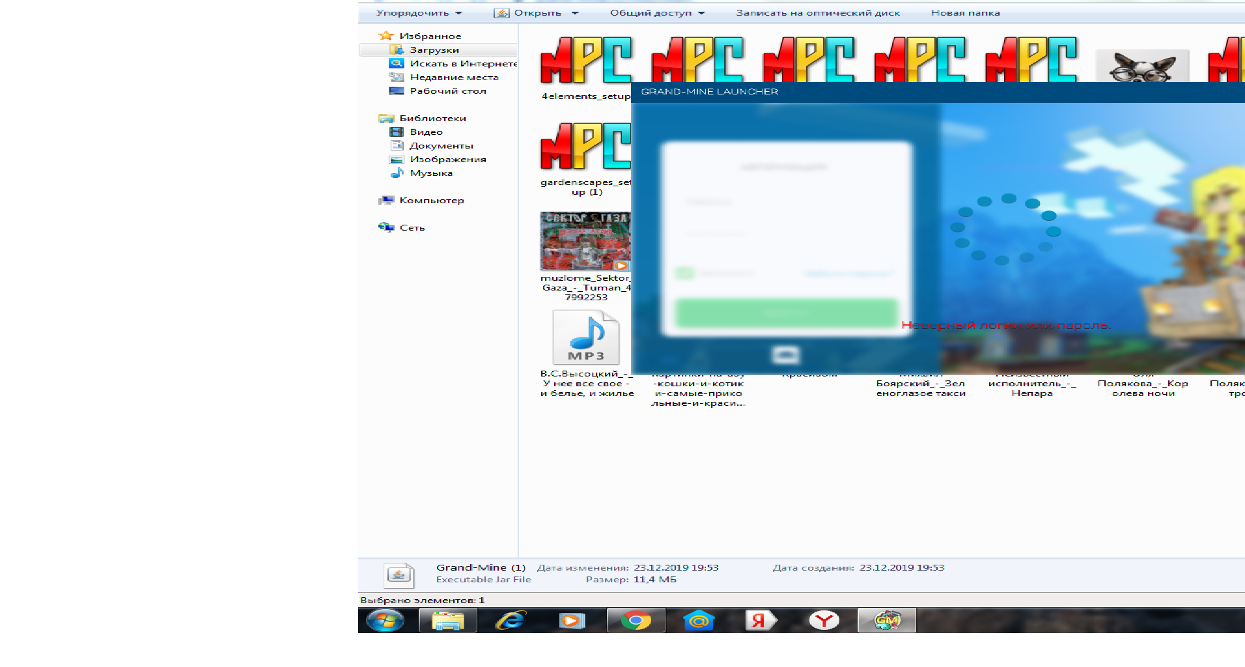This screenshot has width=1245, height=667.
Task: Switch to Google Chrome in taskbar
Action: [636, 621]
